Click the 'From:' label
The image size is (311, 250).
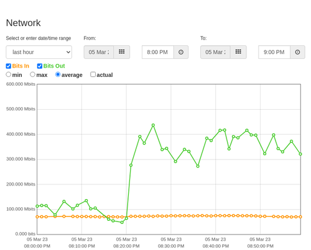point(90,38)
